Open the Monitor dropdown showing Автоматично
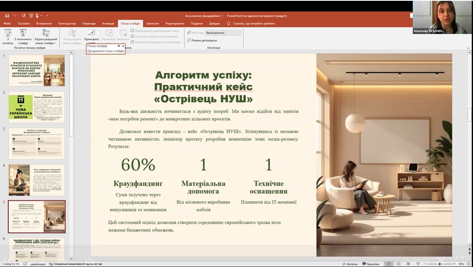473x267 pixels. 223,33
